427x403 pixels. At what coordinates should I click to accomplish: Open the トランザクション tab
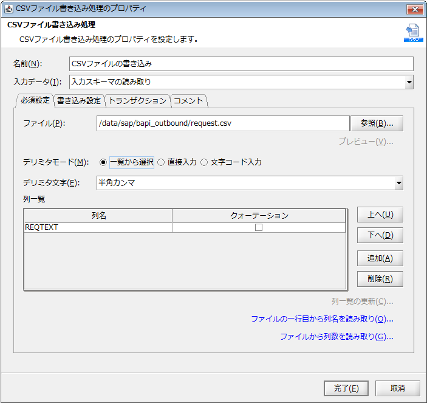point(137,101)
